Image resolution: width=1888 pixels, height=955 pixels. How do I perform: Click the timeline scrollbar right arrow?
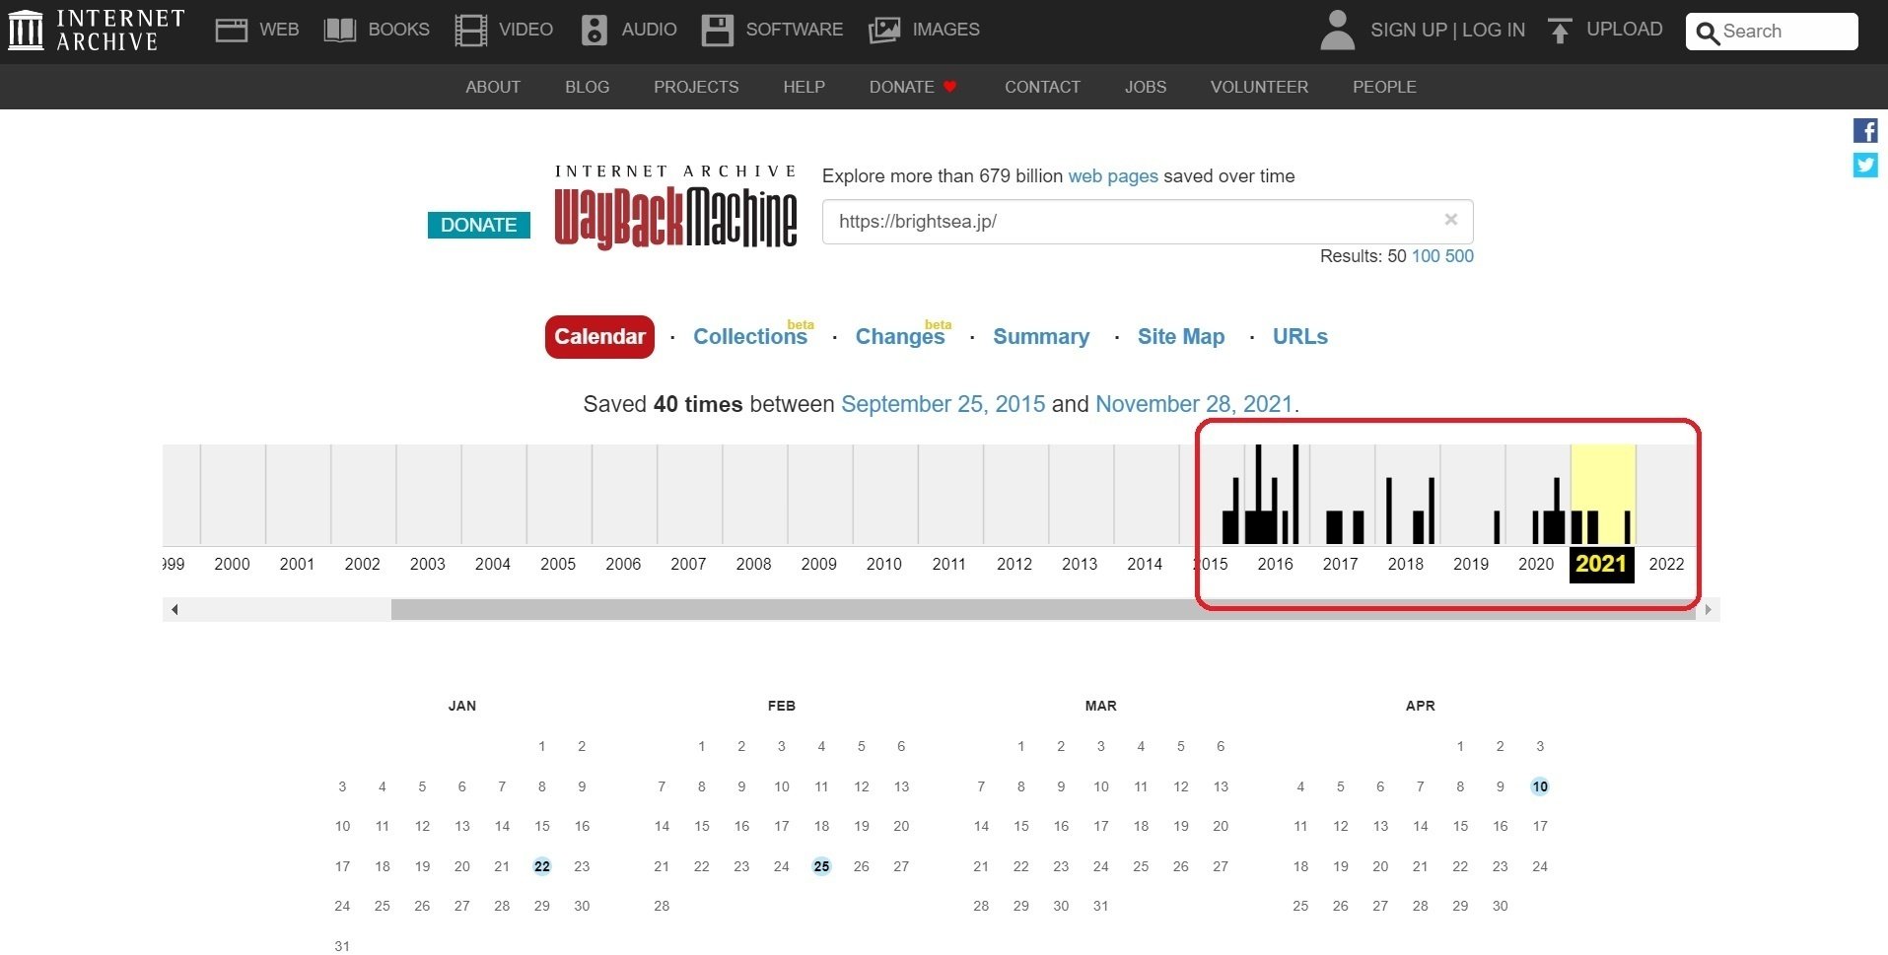pos(1709,609)
